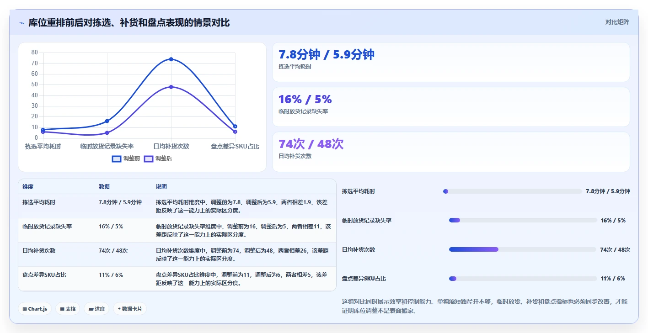Click the 说明 column header

point(161,187)
